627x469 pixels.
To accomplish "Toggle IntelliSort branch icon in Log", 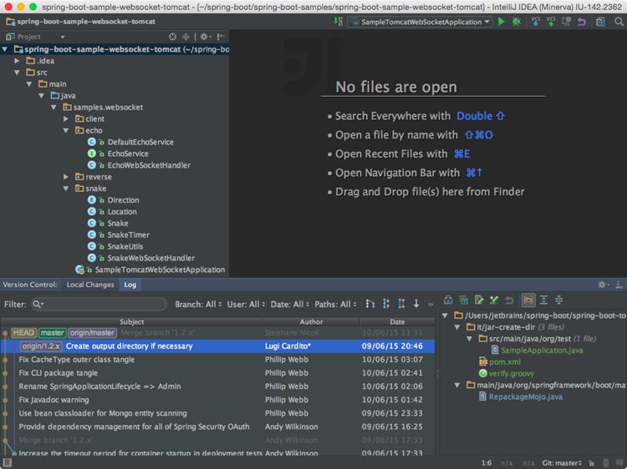I will (x=370, y=304).
